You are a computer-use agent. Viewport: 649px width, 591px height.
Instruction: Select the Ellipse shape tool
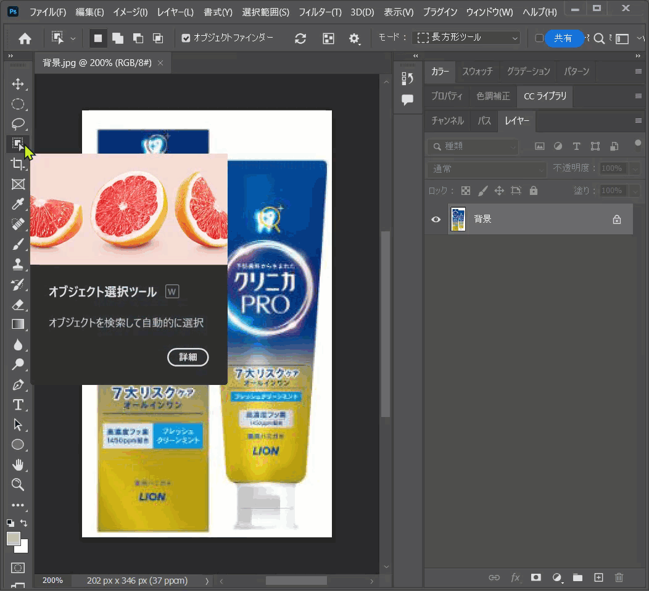(x=18, y=445)
